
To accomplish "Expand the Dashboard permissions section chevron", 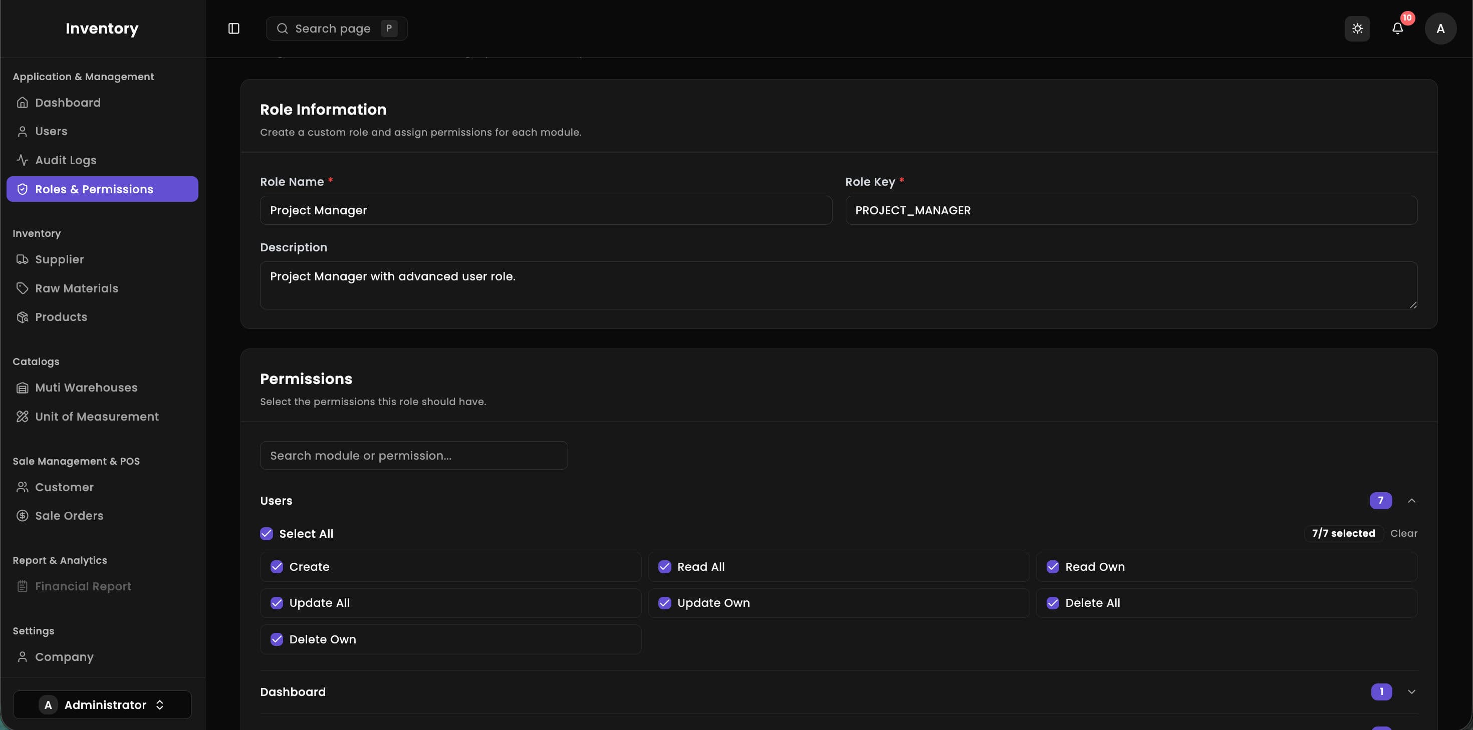I will pos(1412,692).
